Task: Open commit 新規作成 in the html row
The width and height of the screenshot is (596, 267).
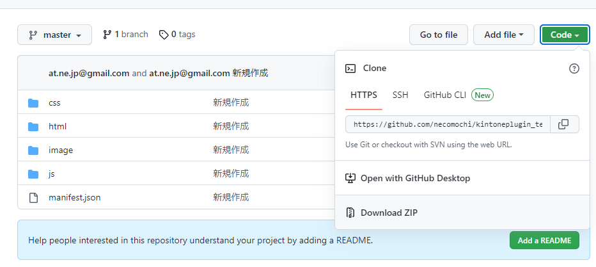Action: pyautogui.click(x=231, y=126)
